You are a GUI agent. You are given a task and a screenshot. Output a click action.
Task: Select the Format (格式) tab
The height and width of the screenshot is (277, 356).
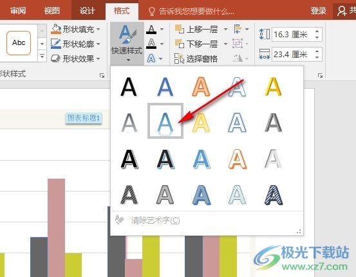click(122, 11)
